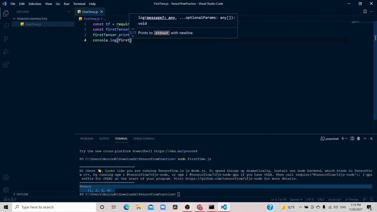Click the feedback icon in status bar

click(365, 200)
